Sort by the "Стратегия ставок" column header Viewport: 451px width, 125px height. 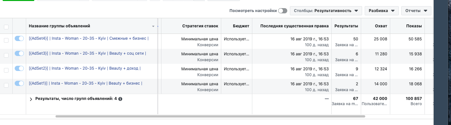(200, 26)
